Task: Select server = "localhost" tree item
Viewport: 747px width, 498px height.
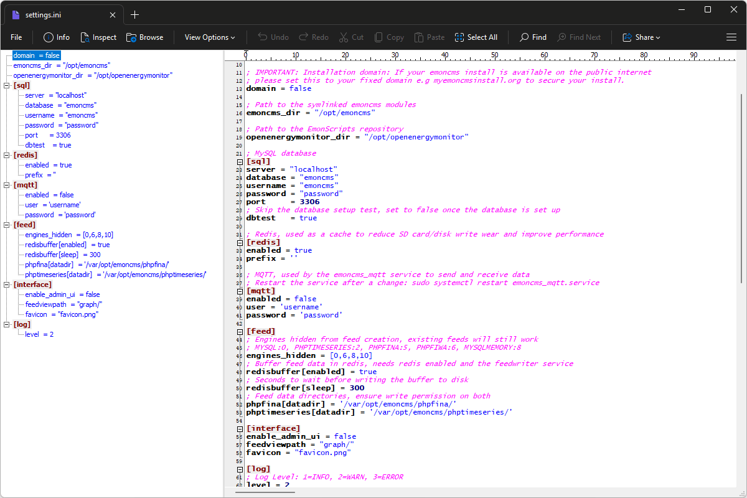Action: [56, 95]
